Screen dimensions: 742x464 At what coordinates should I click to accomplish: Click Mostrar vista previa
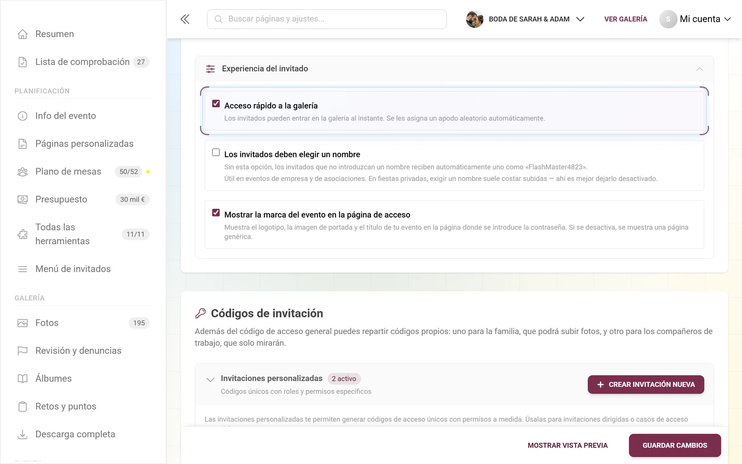point(567,445)
